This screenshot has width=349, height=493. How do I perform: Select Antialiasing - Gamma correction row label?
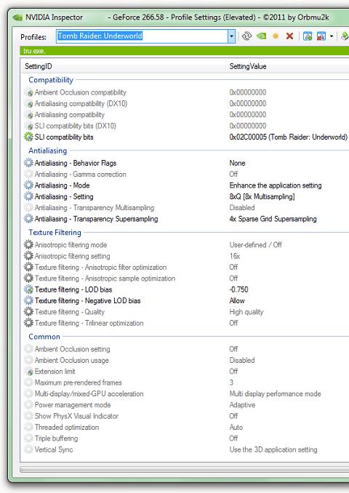pyautogui.click(x=80, y=175)
